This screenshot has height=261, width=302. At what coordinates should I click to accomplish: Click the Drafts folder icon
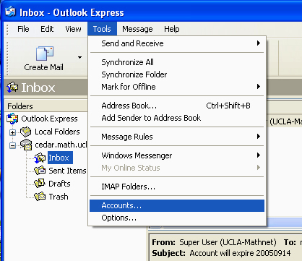(40, 184)
